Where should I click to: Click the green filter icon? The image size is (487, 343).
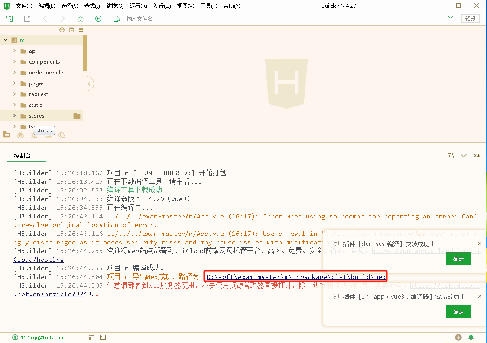451,19
